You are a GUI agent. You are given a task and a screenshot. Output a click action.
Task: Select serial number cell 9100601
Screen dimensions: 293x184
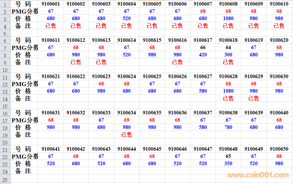[x=51, y=4]
